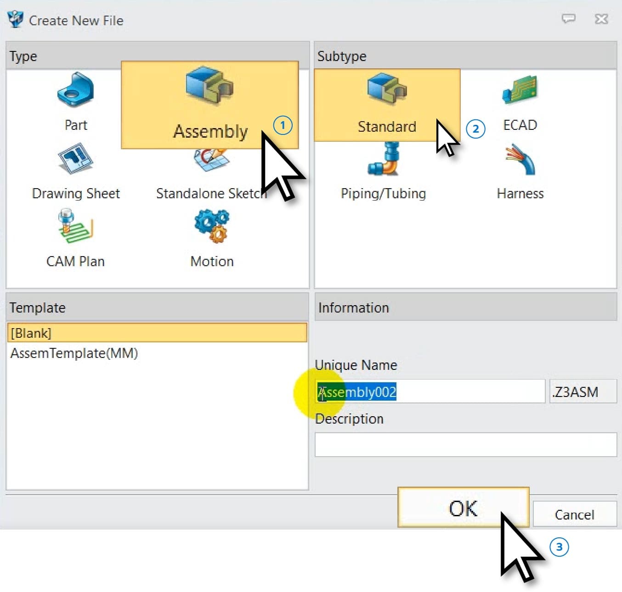Close the Create New File dialog
The width and height of the screenshot is (622, 592).
(601, 19)
